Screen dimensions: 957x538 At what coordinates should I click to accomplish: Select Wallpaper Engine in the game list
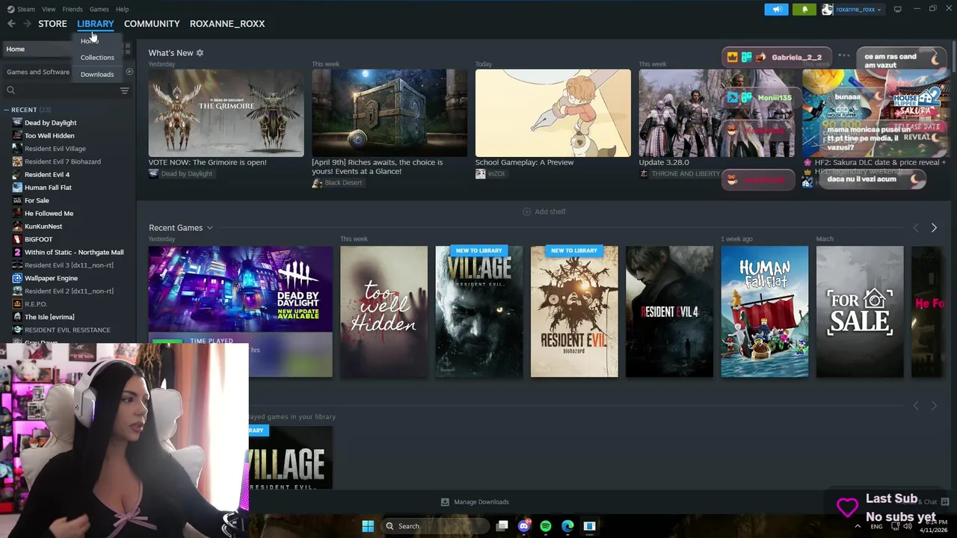tap(51, 278)
